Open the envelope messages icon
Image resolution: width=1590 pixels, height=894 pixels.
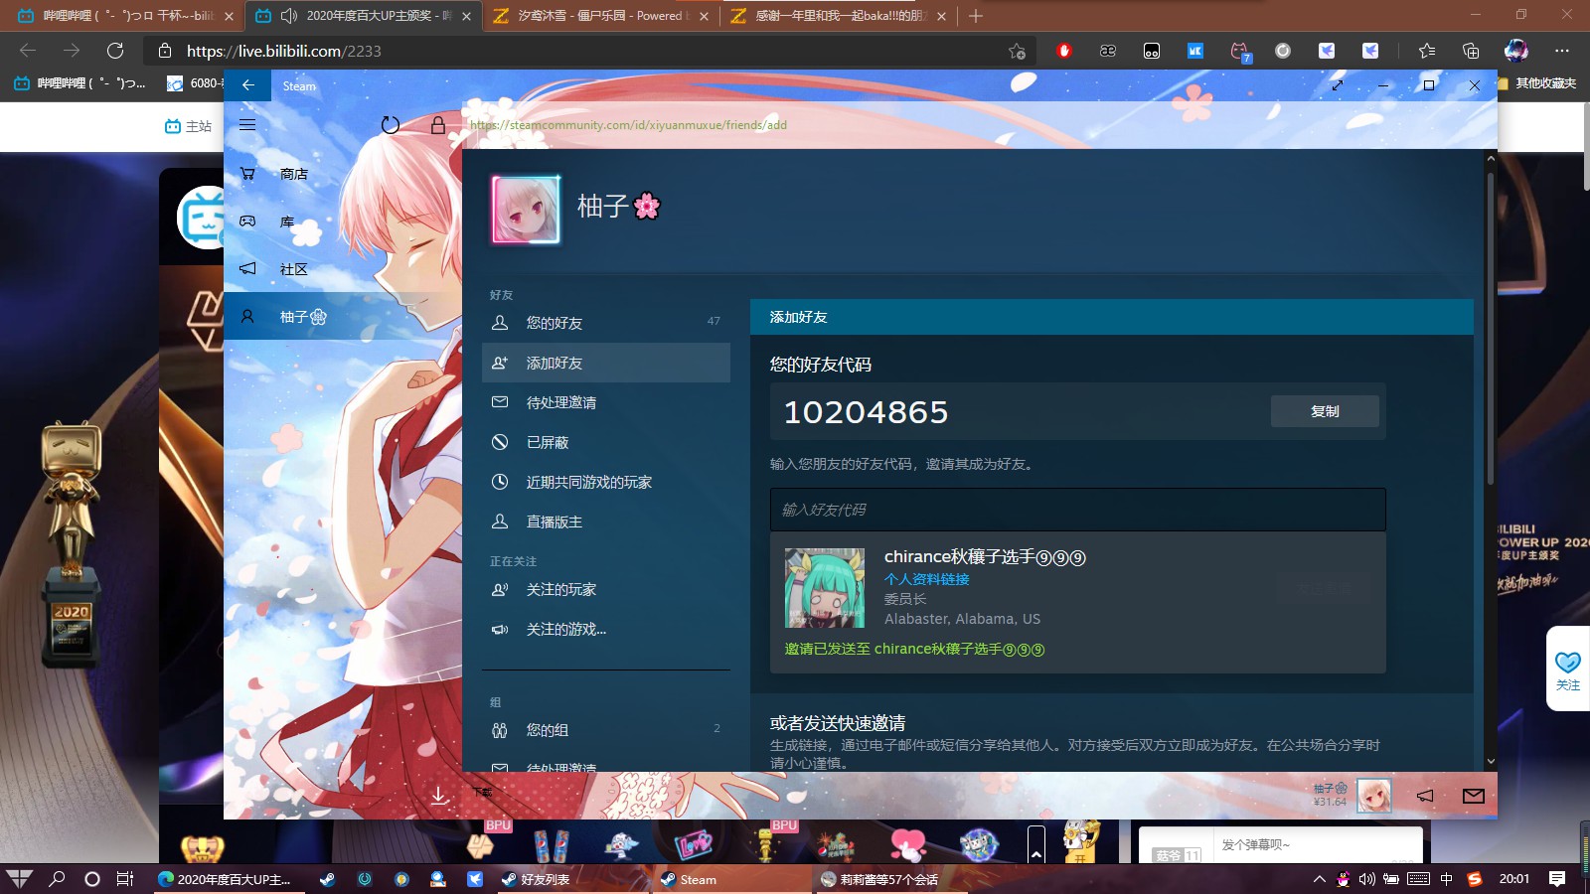(1474, 796)
